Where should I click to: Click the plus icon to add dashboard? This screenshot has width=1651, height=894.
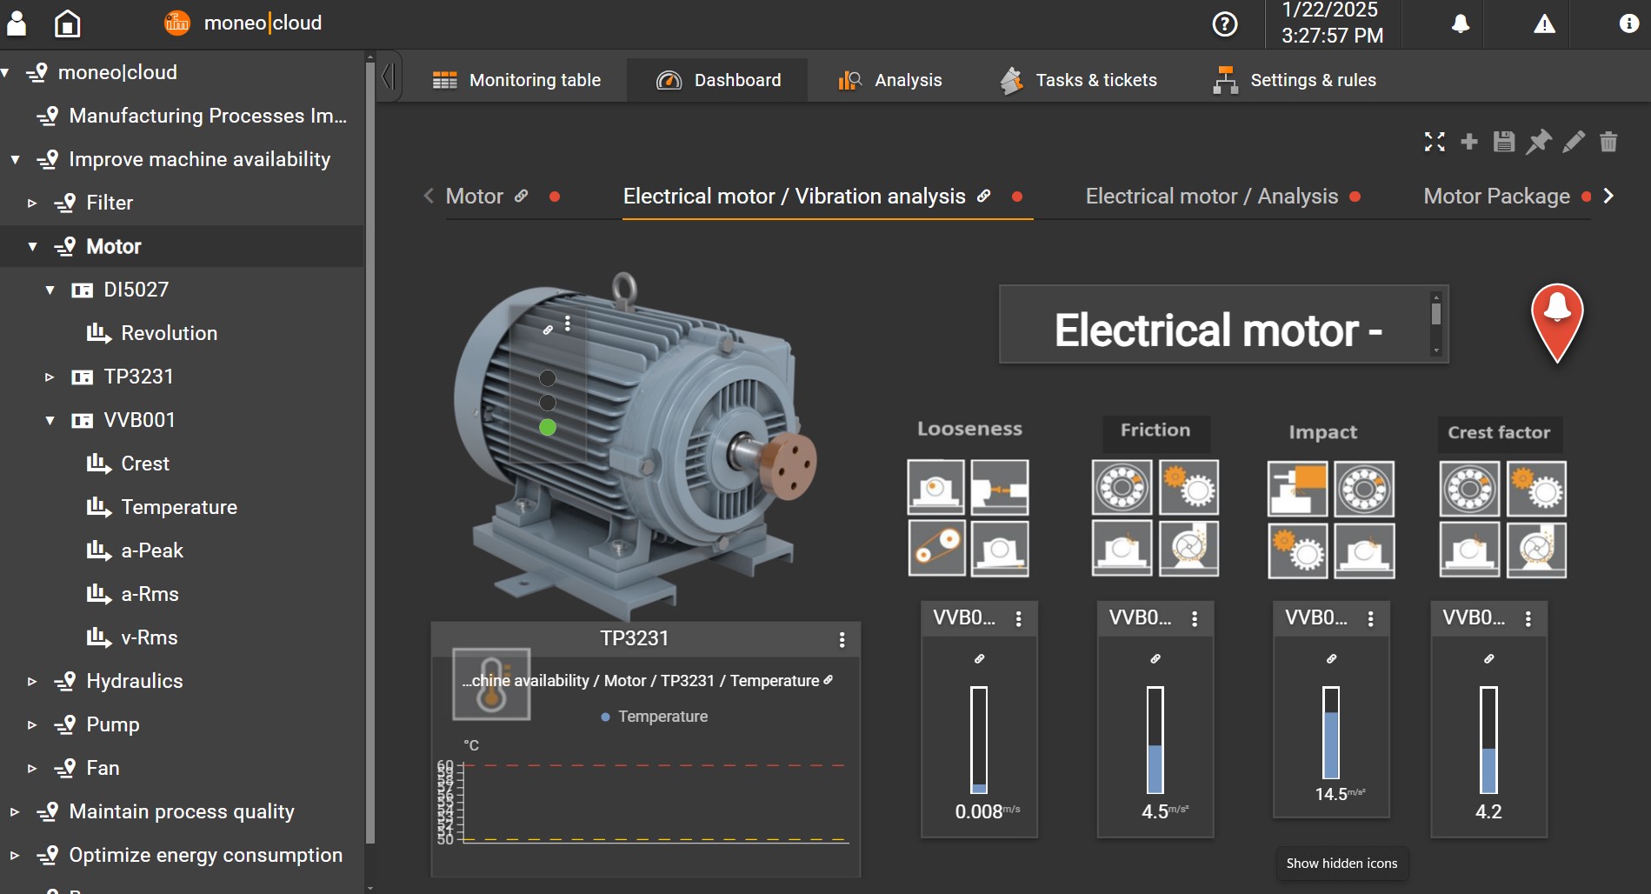tap(1469, 142)
